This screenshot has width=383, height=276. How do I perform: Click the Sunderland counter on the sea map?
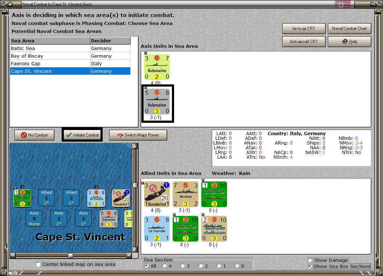coord(121,198)
